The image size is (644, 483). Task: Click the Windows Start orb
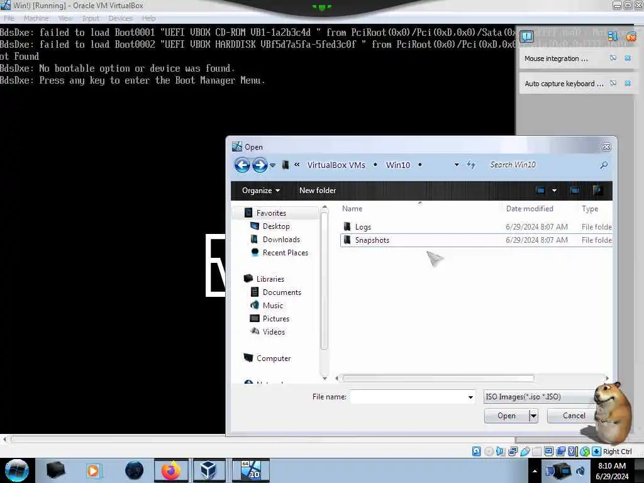tap(17, 470)
